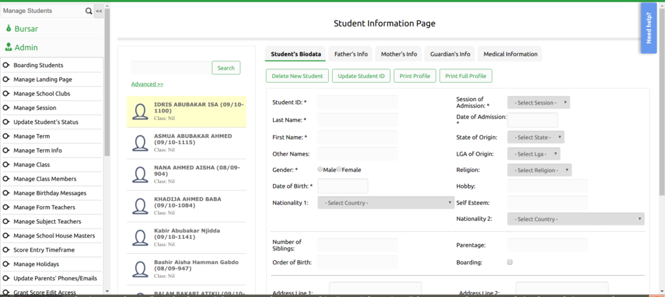Viewport: 665px width, 297px height.
Task: Click bullet icon beside Manage Class Members
Action: tap(6, 179)
